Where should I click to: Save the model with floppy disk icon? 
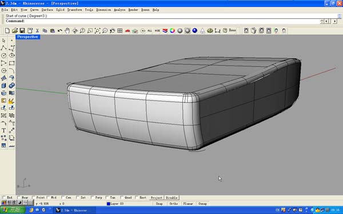click(22, 31)
